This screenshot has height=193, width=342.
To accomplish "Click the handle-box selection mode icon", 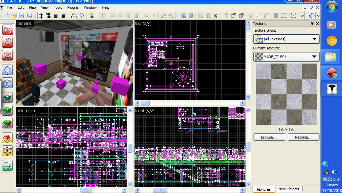I will [293, 15].
